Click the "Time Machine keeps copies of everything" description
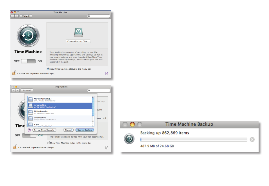Viewport: 269px width, 186px height. [x=76, y=57]
